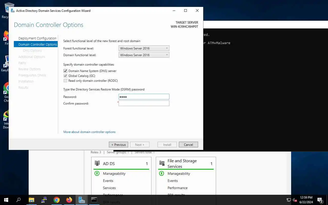
Task: Open taskbar search magnifier
Action: pos(18,200)
